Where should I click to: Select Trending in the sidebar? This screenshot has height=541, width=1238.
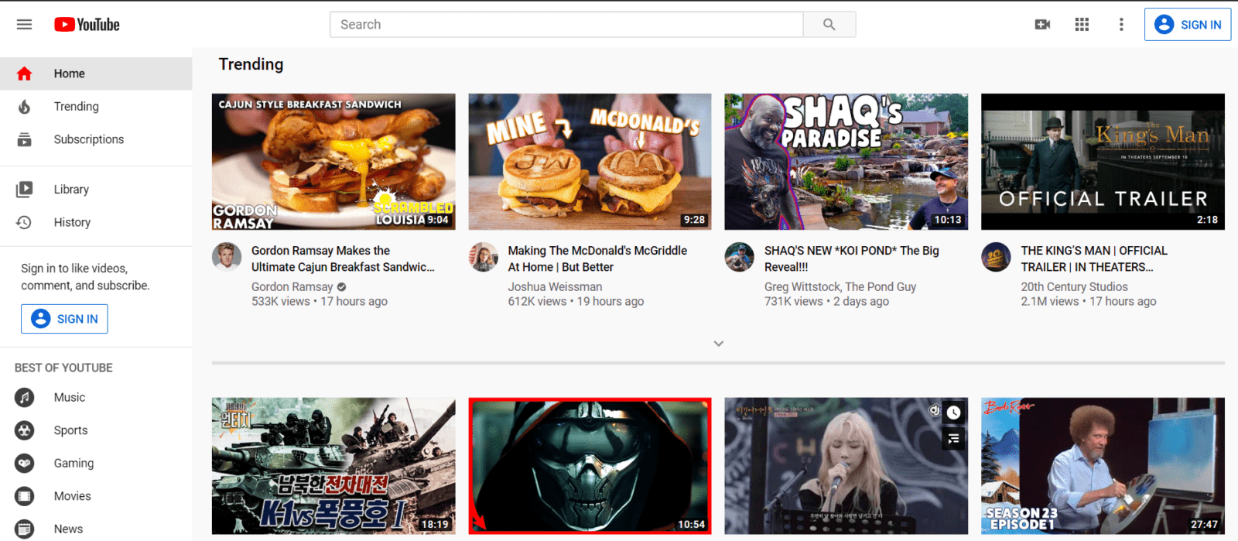point(76,107)
